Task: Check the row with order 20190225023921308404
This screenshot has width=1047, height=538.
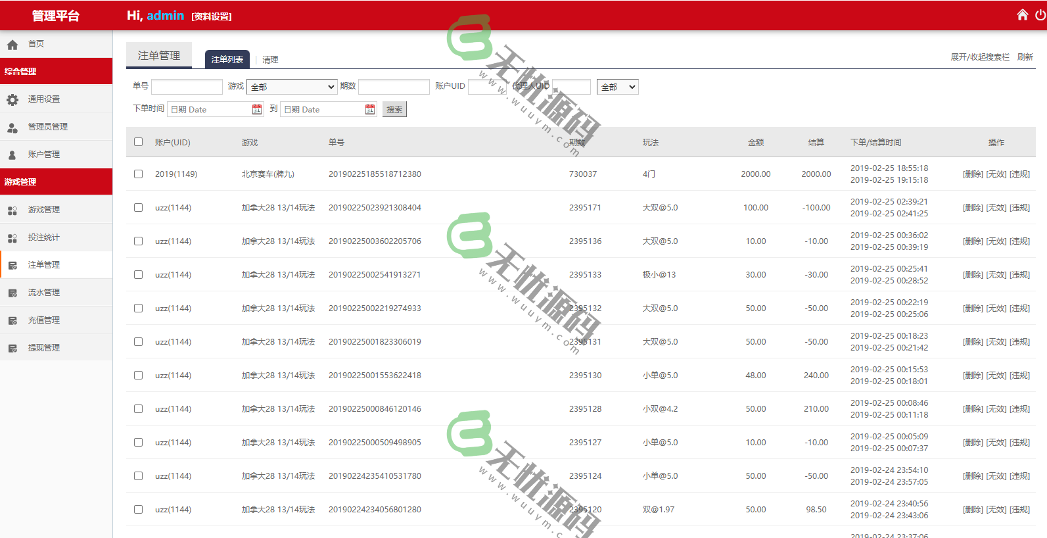Action: coord(138,208)
